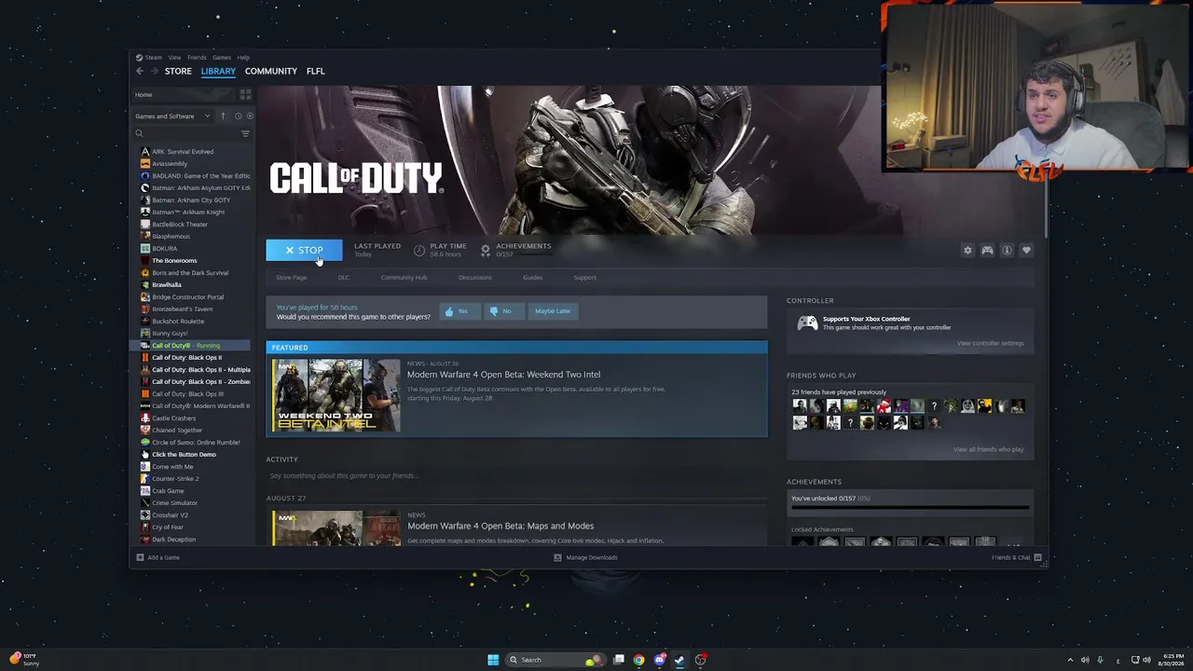Open the Windows Start menu
Viewport: 1193px width, 671px height.
[493, 660]
